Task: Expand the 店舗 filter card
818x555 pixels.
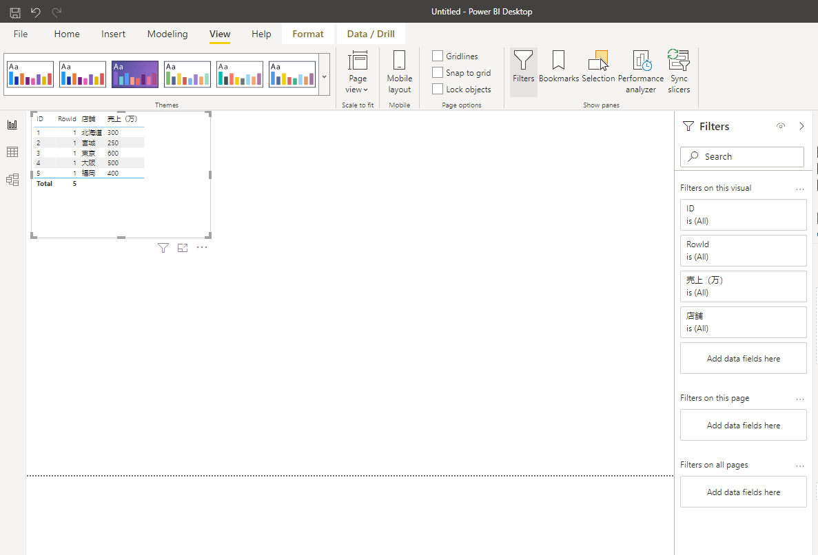Action: (744, 322)
